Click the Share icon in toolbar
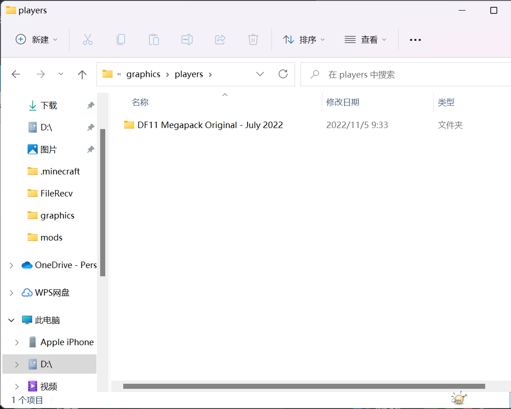The width and height of the screenshot is (511, 409). (x=220, y=39)
